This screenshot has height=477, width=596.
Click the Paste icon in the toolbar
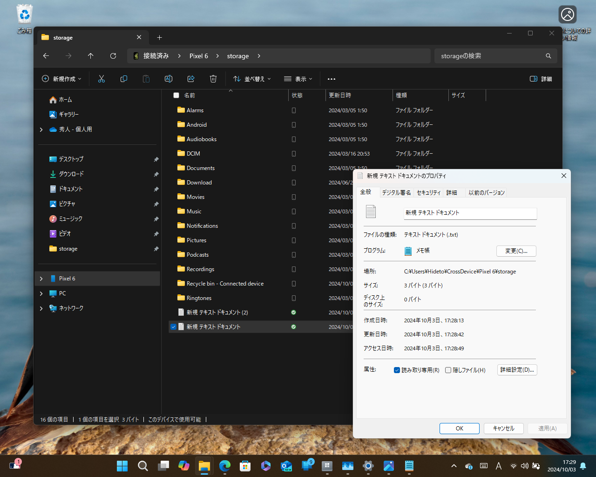tap(146, 79)
